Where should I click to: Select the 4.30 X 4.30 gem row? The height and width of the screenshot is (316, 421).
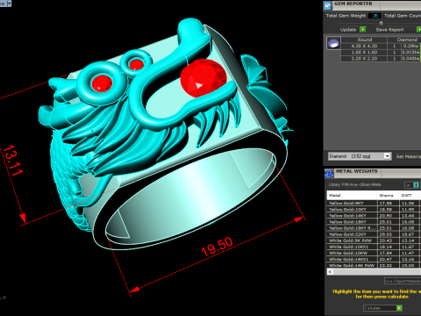pos(381,46)
